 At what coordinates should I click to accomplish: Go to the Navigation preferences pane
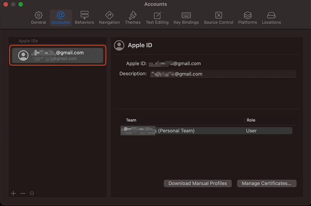(109, 18)
